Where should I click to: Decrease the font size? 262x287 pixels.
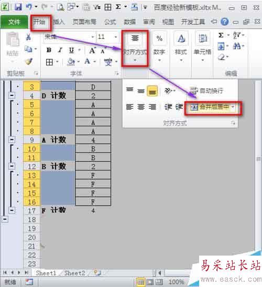click(x=103, y=51)
